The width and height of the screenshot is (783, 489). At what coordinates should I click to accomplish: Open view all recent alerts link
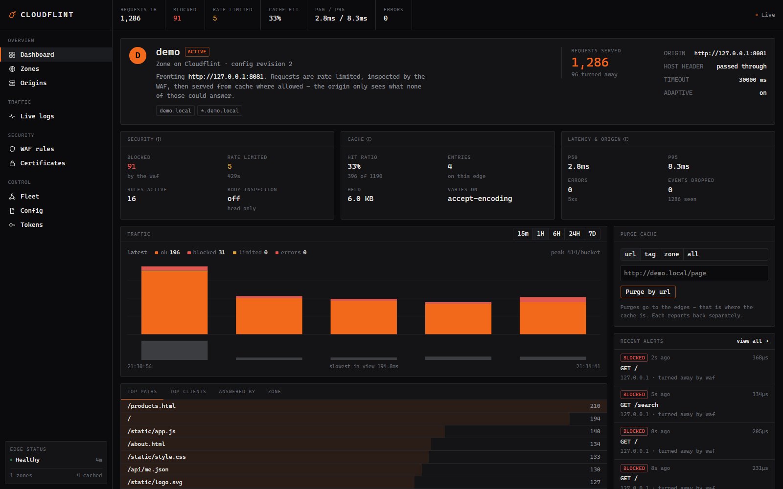click(x=753, y=341)
